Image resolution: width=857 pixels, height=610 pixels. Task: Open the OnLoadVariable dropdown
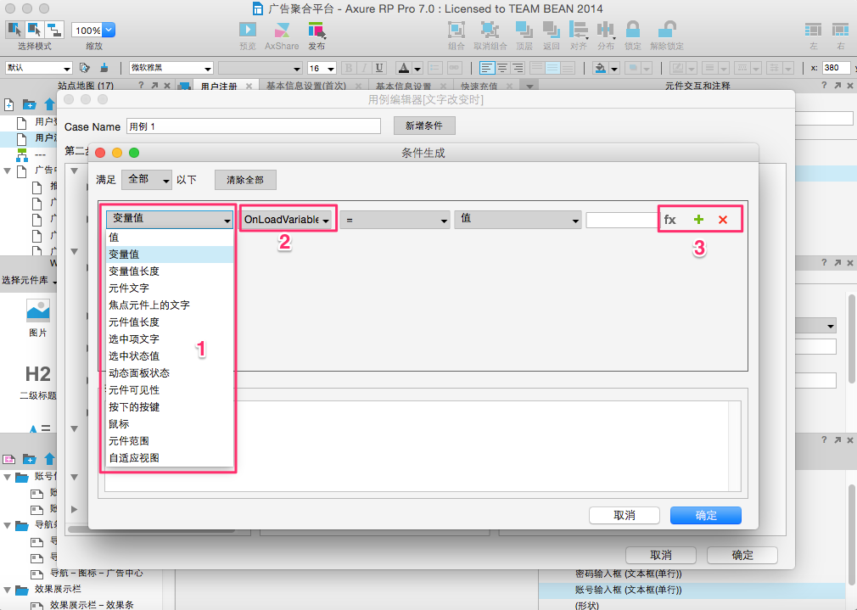coord(287,220)
